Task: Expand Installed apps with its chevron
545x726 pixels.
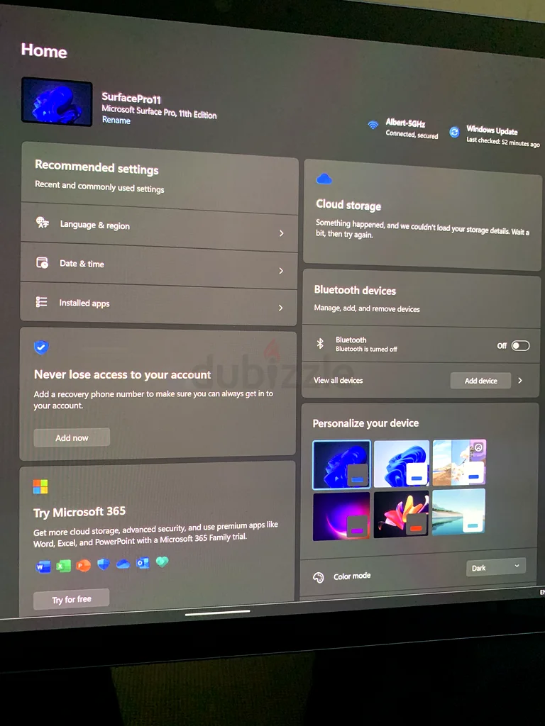Action: coord(280,308)
